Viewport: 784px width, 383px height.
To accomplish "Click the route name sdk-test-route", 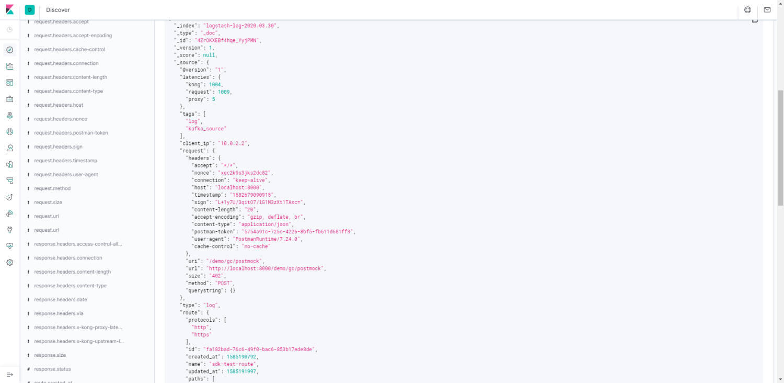I will pos(233,364).
